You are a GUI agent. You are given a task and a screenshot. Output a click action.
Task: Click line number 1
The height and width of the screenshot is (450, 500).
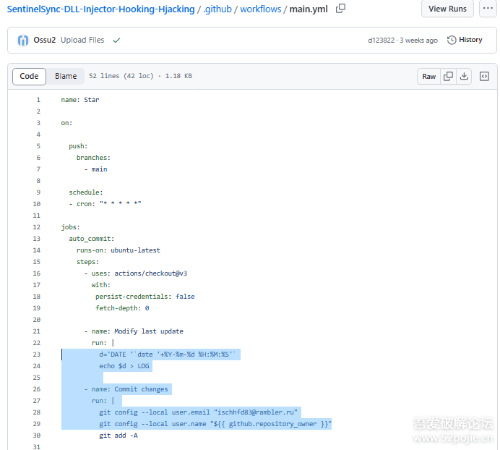(x=38, y=100)
